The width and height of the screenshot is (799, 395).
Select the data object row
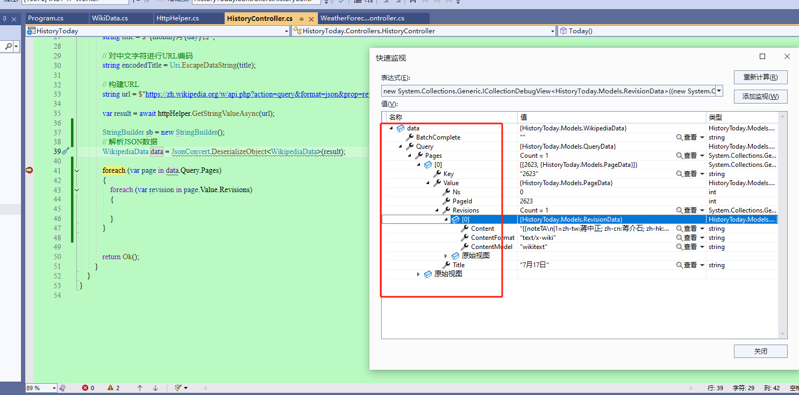click(580, 128)
